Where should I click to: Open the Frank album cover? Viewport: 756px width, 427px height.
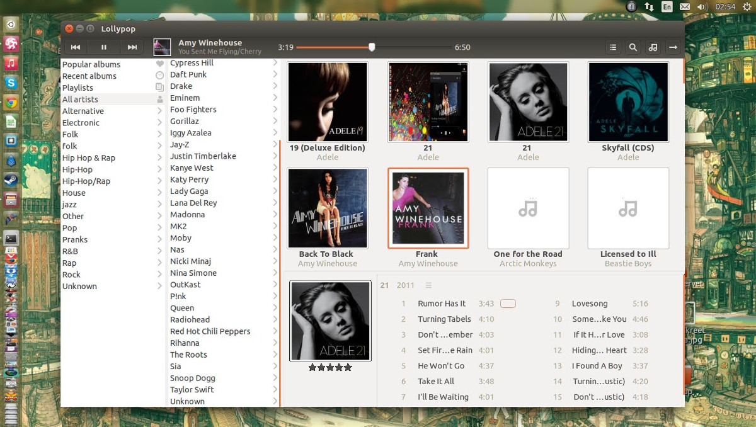tap(428, 208)
